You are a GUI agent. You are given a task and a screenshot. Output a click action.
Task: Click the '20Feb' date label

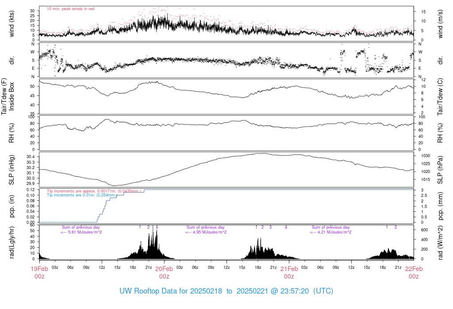pos(164,269)
